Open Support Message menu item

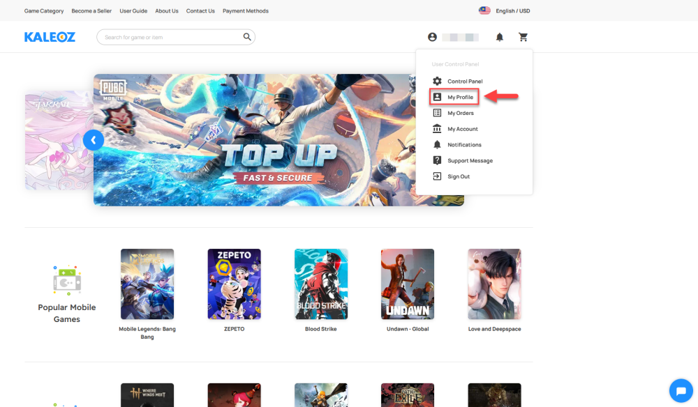coord(469,160)
